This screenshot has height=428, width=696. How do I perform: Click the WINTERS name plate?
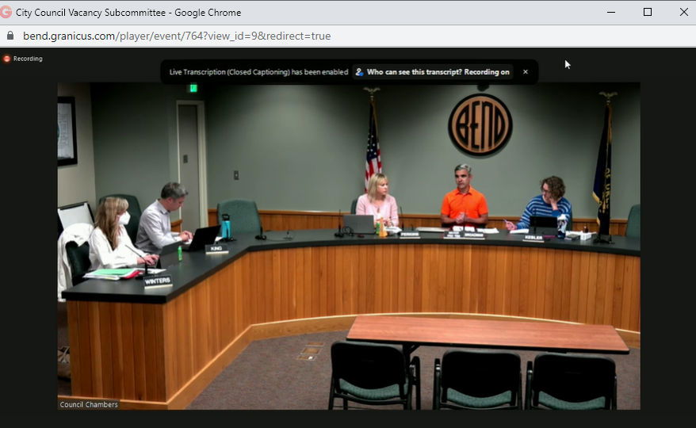[x=158, y=281]
